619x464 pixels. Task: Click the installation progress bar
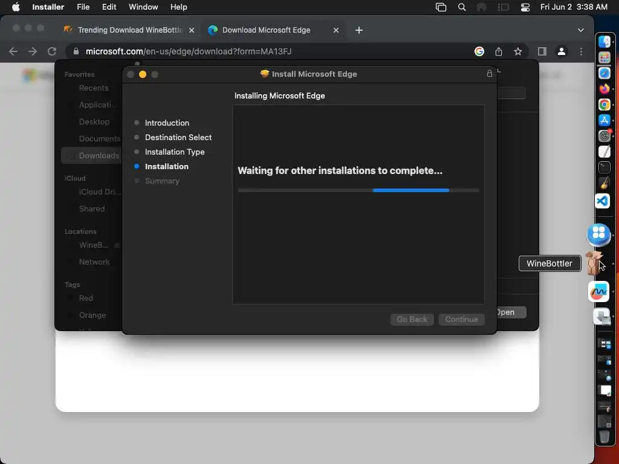point(358,190)
